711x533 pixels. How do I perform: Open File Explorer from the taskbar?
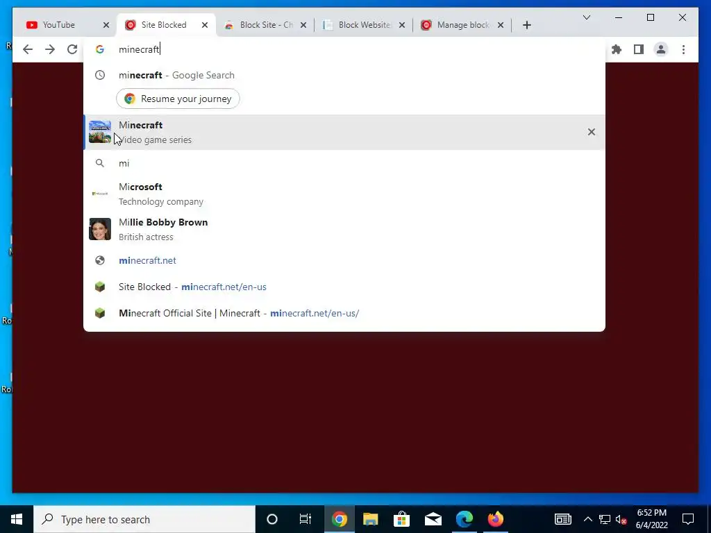(x=371, y=519)
